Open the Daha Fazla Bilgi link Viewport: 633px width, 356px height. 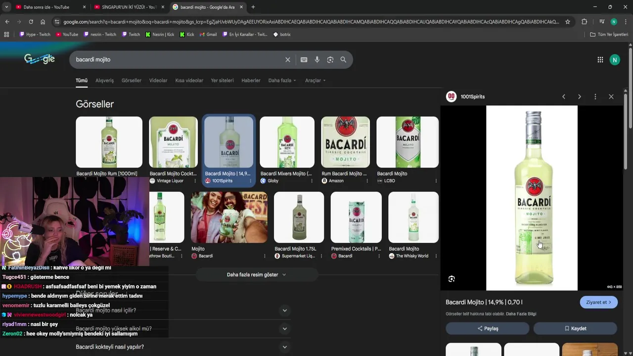click(521, 314)
